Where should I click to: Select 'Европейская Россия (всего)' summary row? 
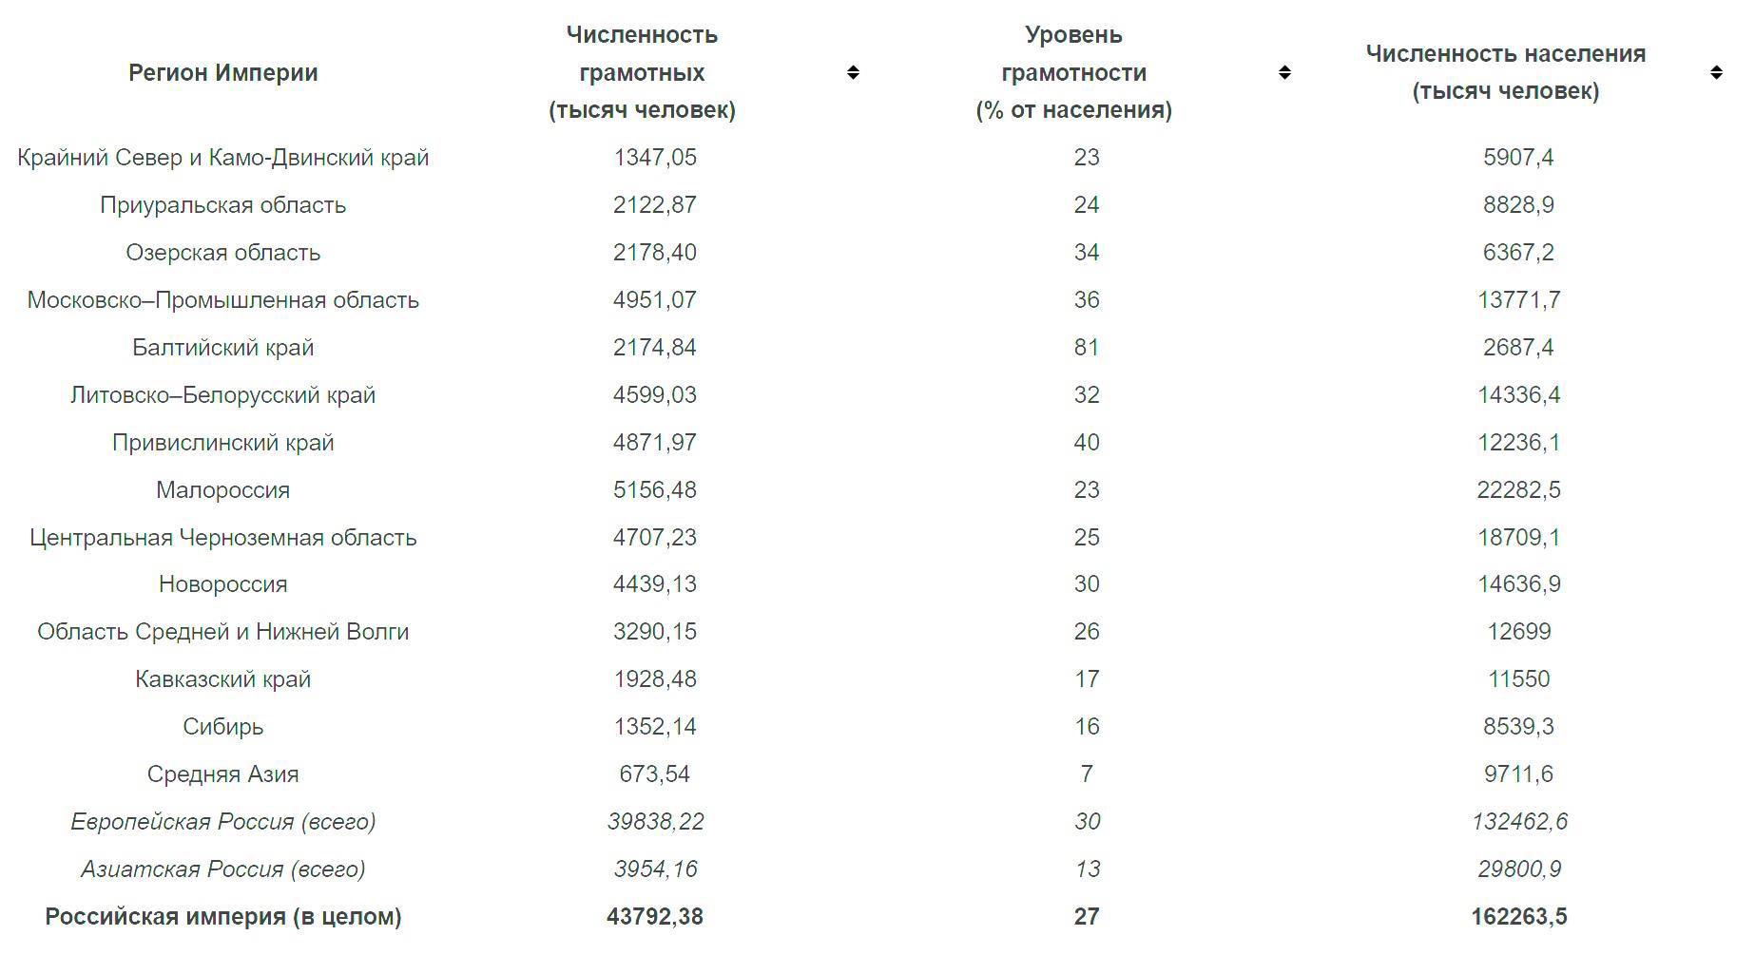pyautogui.click(x=223, y=822)
